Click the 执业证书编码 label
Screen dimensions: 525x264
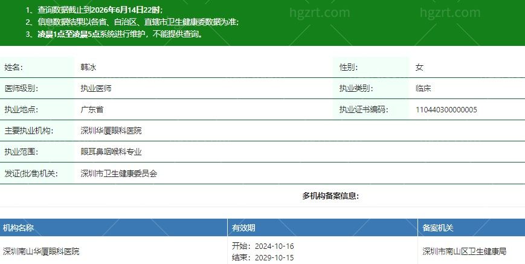(x=364, y=109)
